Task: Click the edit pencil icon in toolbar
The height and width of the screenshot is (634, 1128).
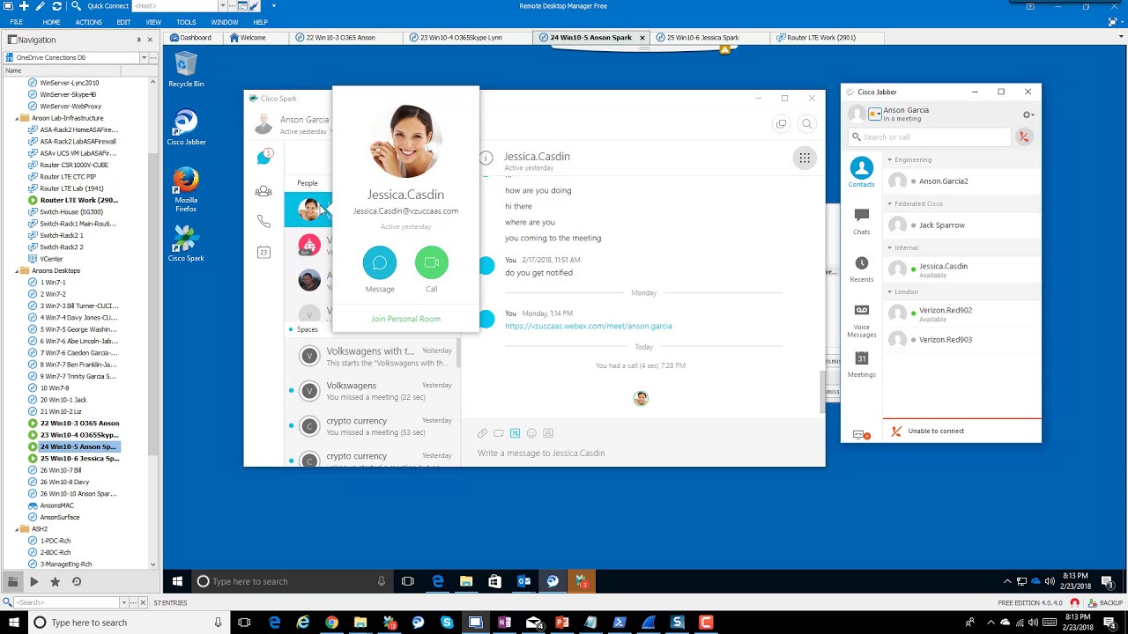Action: pyautogui.click(x=41, y=6)
